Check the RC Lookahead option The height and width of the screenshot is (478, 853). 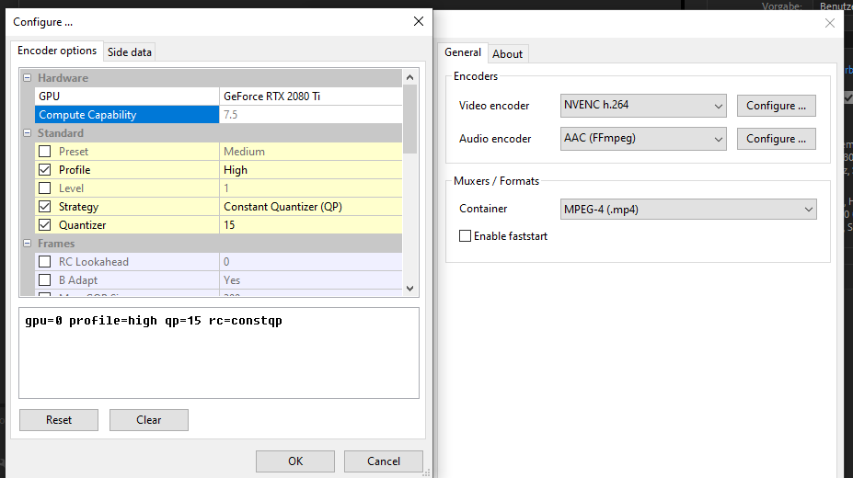coord(44,262)
